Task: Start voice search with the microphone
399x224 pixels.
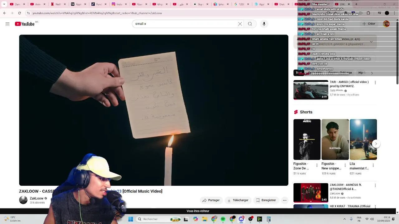Action: click(264, 24)
